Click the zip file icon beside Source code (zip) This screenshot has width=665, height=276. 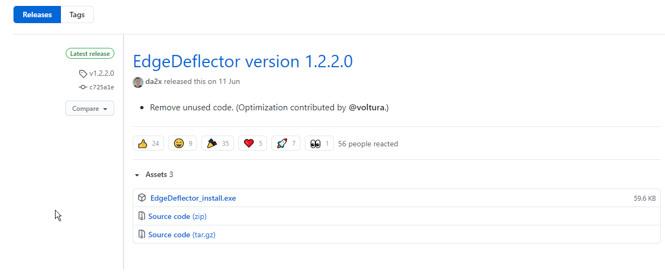(142, 216)
